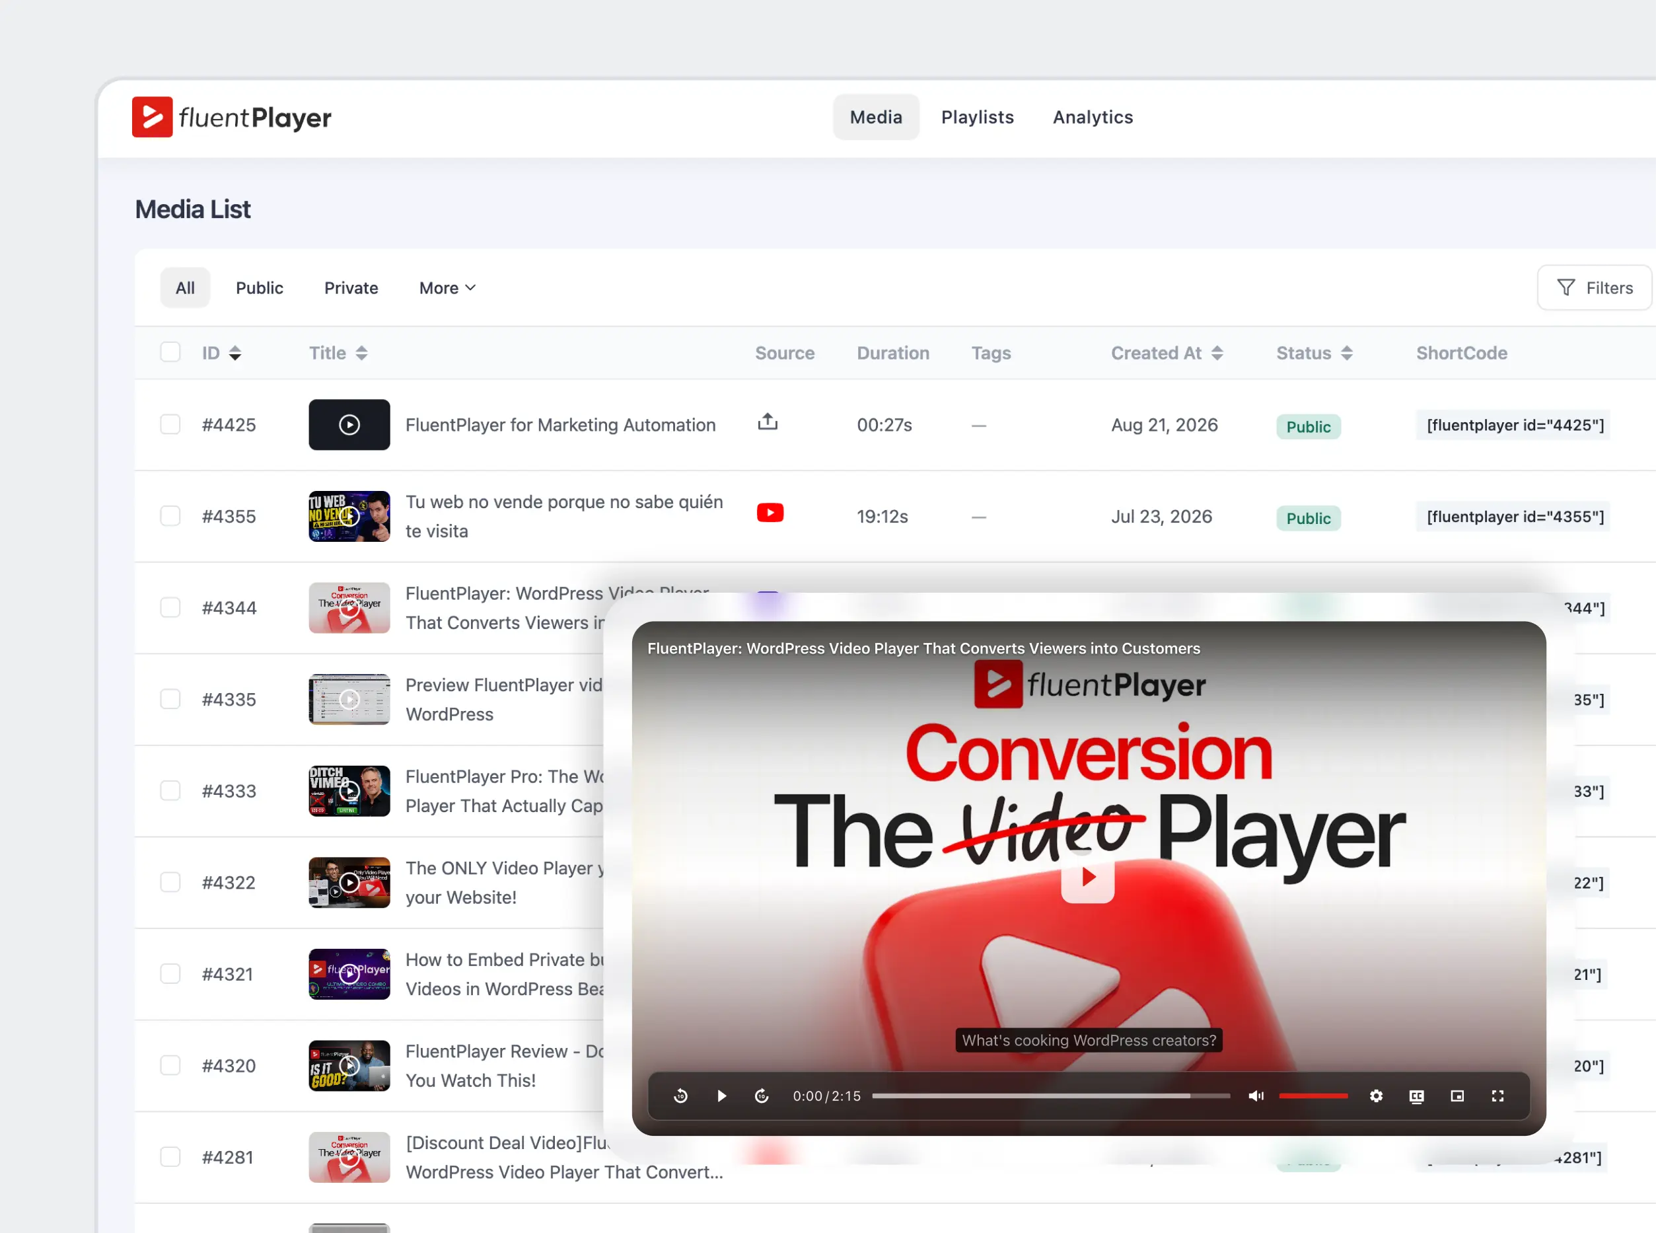This screenshot has width=1656, height=1233.
Task: Mute the video with speaker icon
Action: pyautogui.click(x=1256, y=1096)
